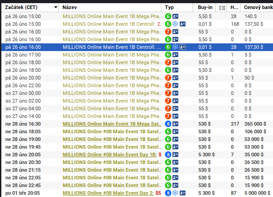Click snowflake freeze icon in pá 15:00 Centroll row

point(175,24)
